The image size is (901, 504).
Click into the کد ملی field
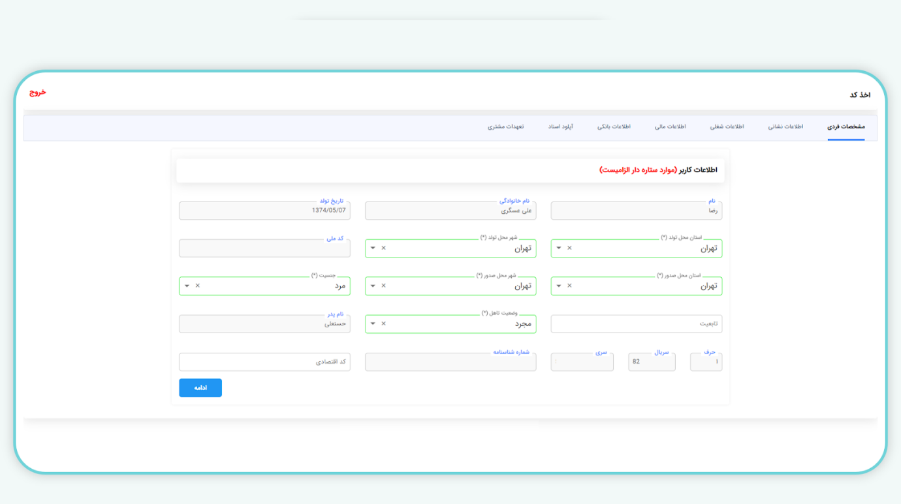tap(264, 249)
